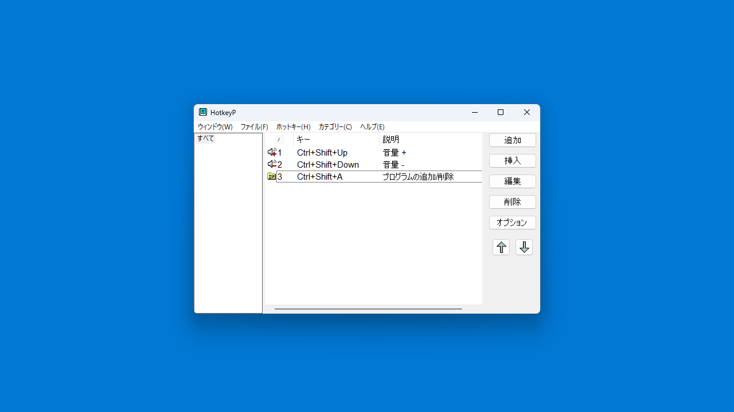Close the HotkeyP window
734x412 pixels.
coord(527,112)
